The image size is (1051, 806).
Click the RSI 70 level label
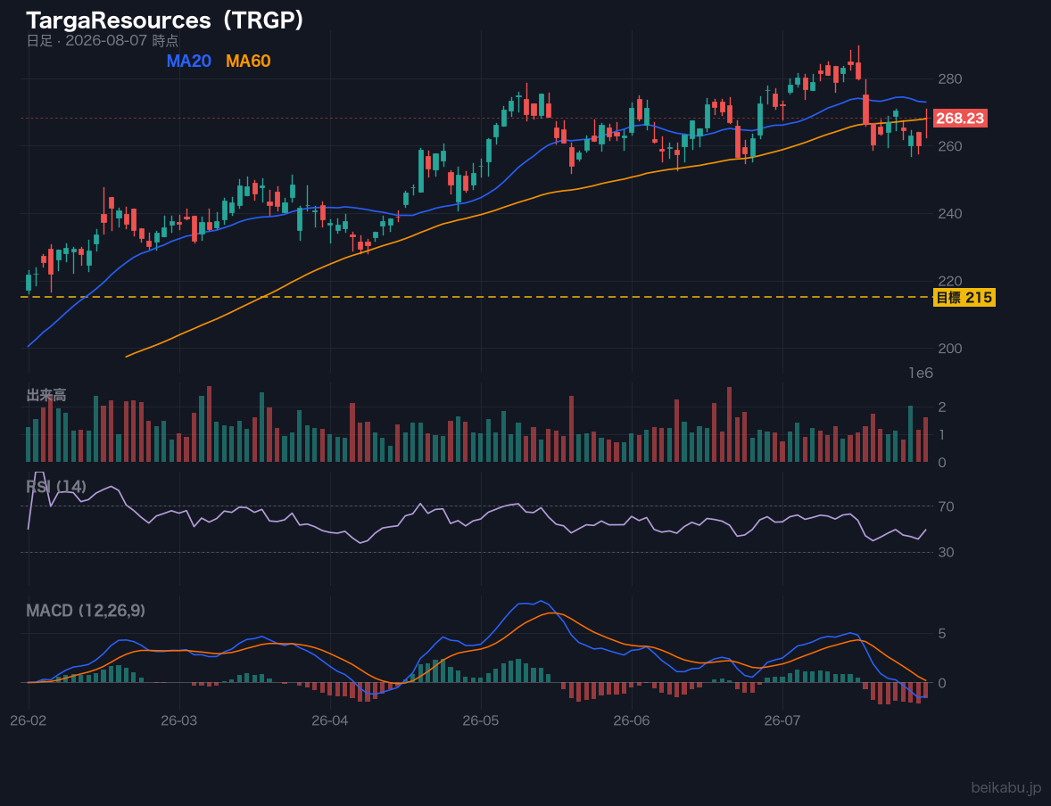[946, 506]
